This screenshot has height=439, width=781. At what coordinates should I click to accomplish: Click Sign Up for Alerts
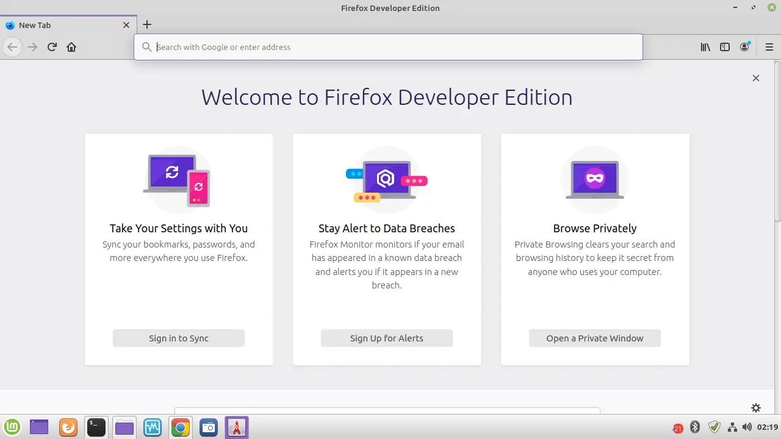[386, 338]
